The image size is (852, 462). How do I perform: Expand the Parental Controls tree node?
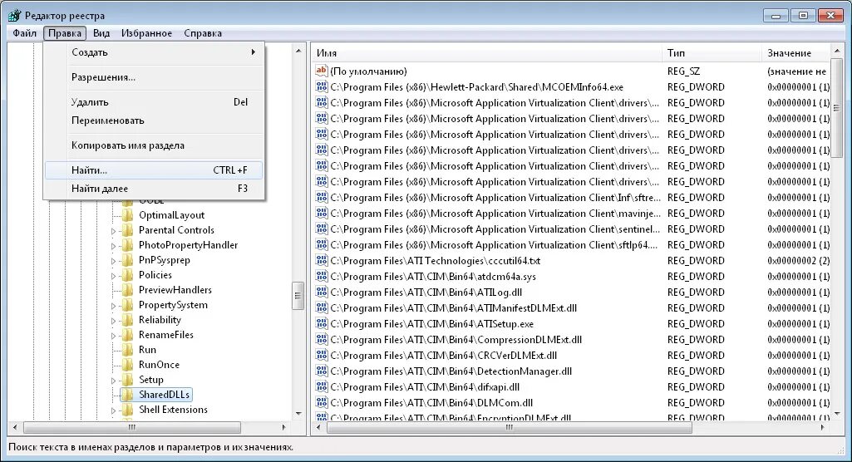[114, 231]
